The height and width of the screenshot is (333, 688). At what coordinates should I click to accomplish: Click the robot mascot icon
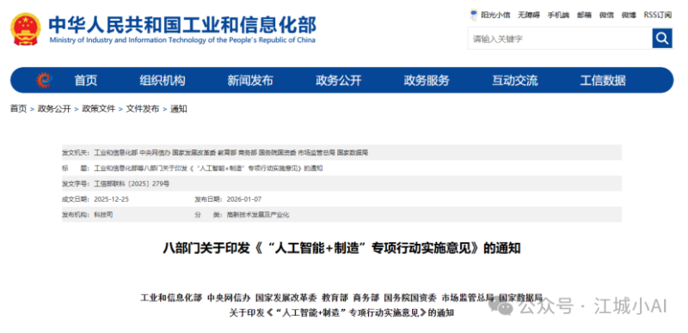[x=474, y=15]
